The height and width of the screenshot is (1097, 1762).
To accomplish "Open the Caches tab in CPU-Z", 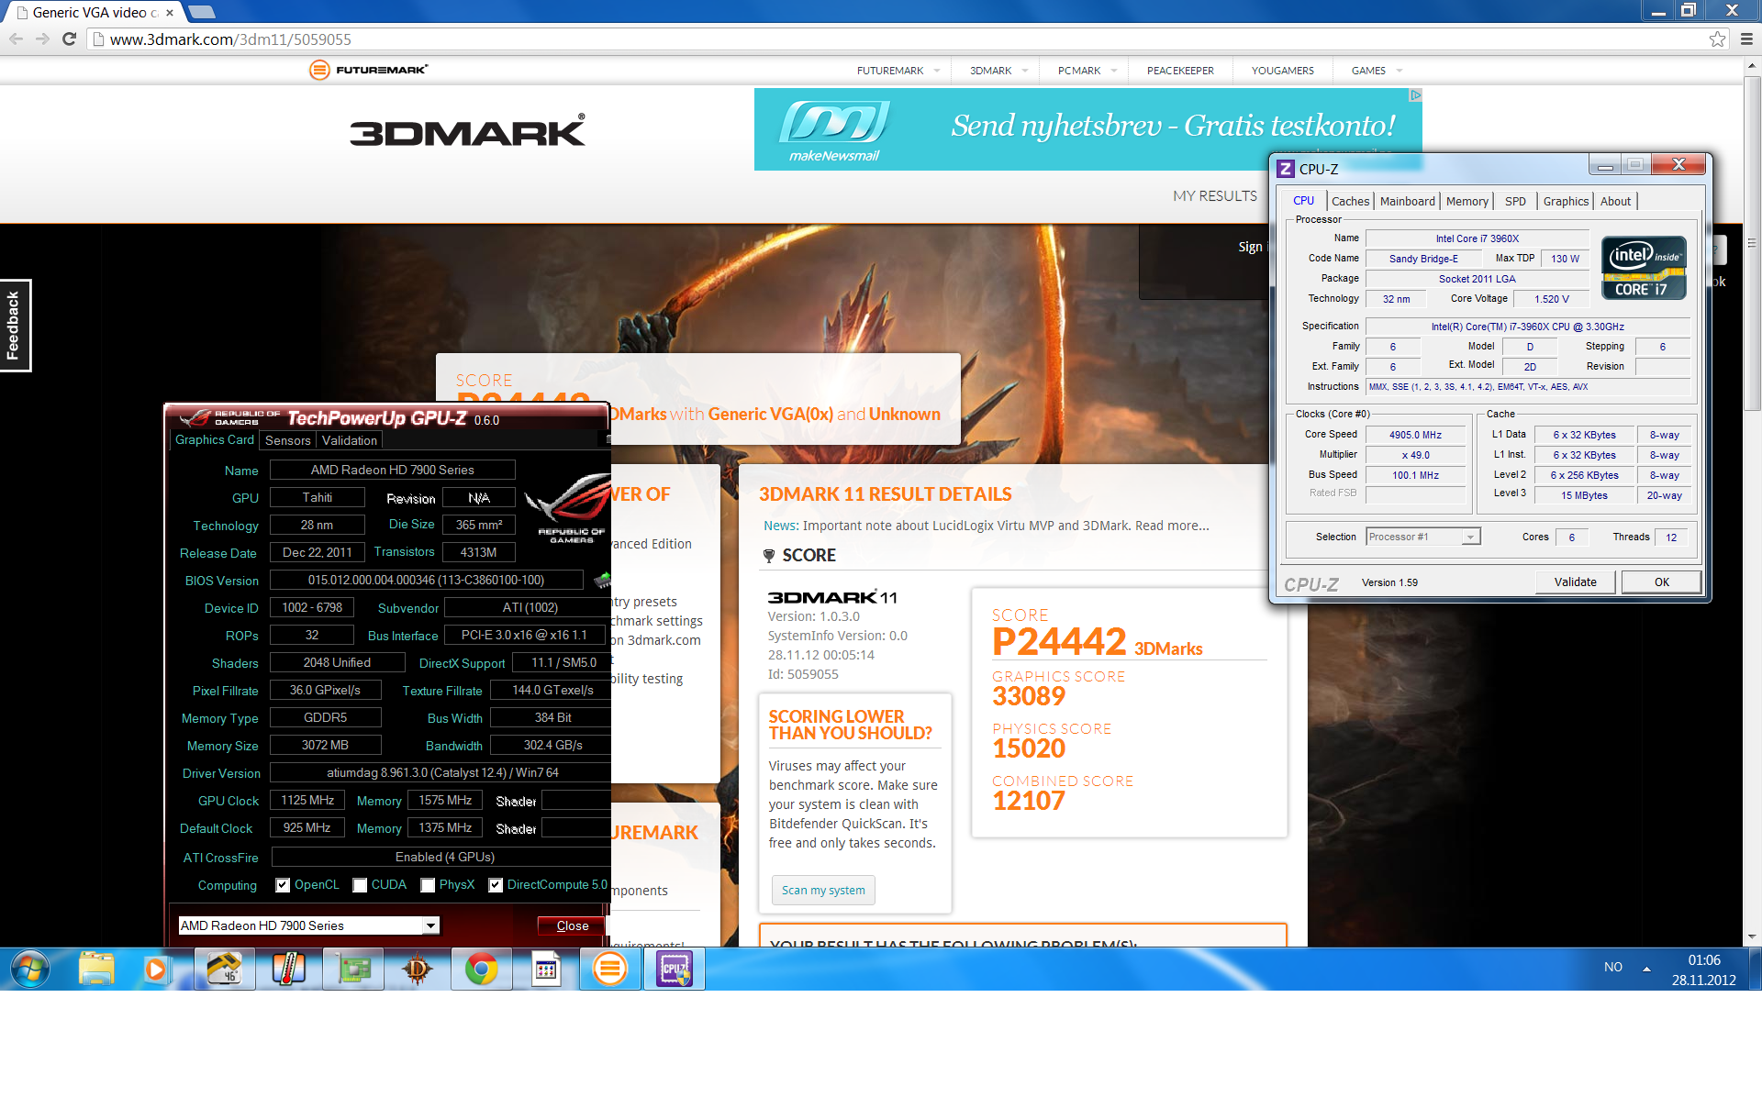I will [1350, 201].
